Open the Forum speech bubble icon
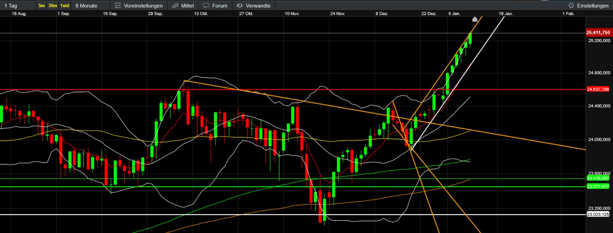 click(206, 5)
